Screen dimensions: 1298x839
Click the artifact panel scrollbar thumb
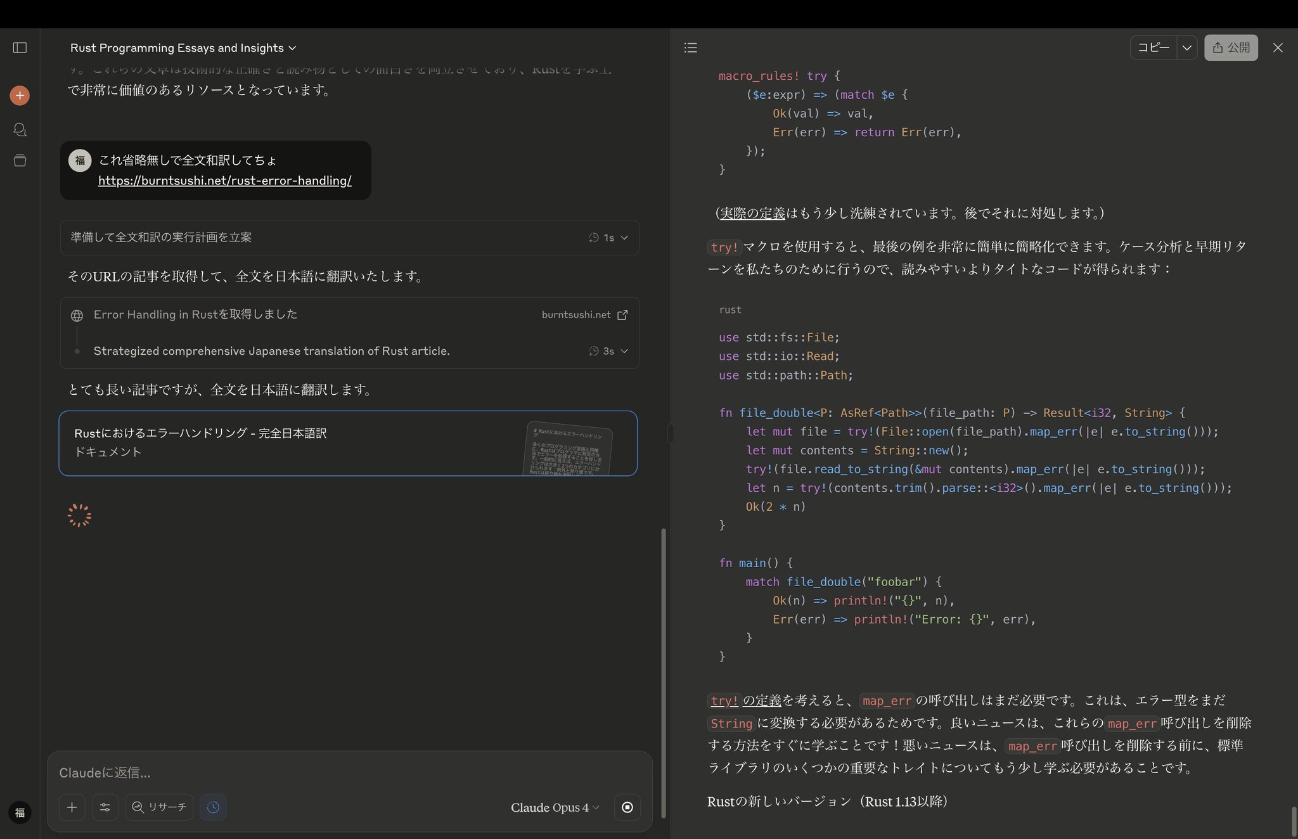pos(1294,821)
